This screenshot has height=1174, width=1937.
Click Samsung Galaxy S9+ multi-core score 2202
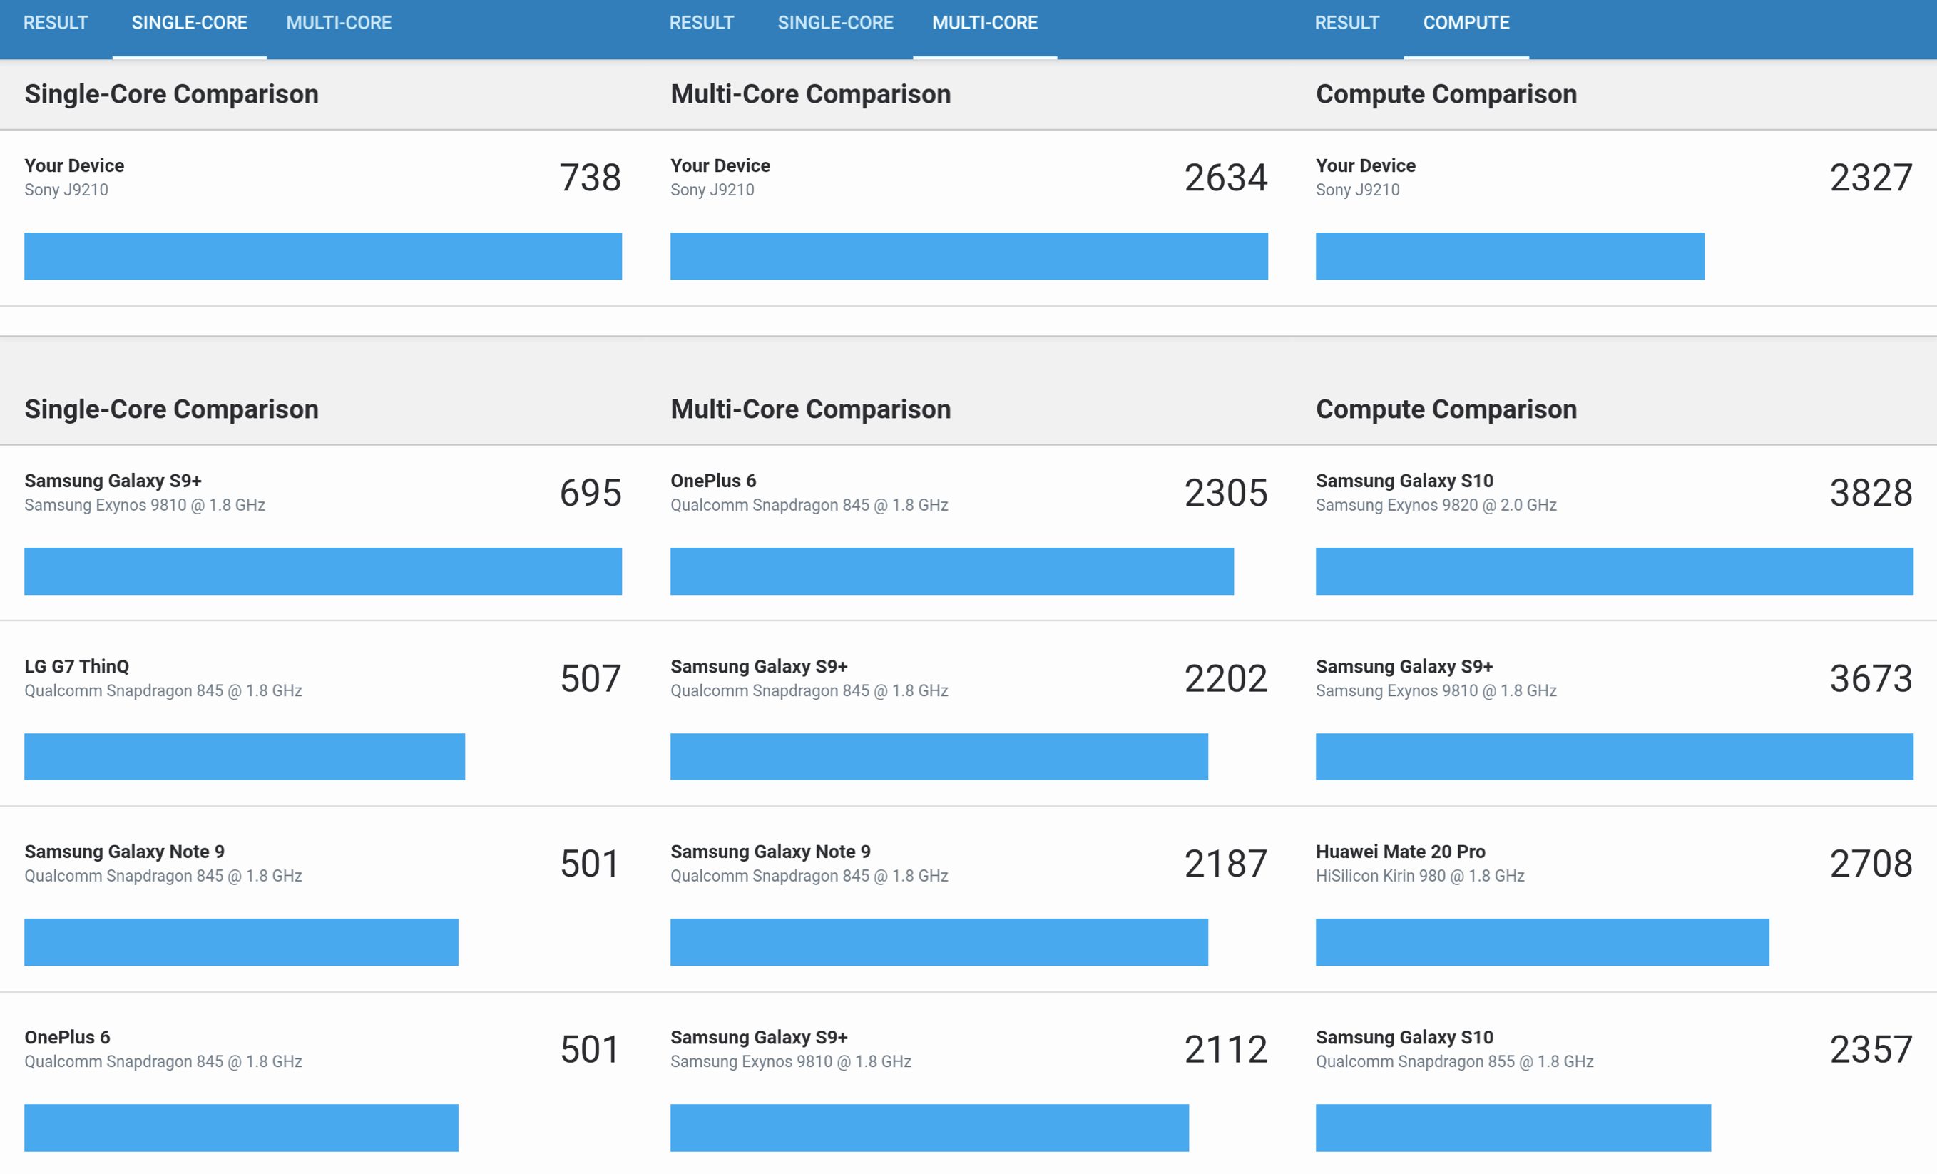coord(1225,678)
